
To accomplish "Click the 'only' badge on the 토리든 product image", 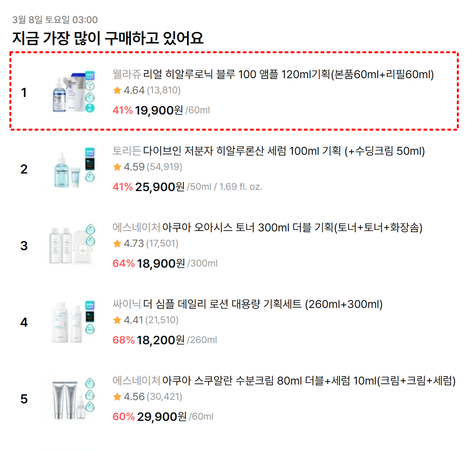I will click(90, 152).
